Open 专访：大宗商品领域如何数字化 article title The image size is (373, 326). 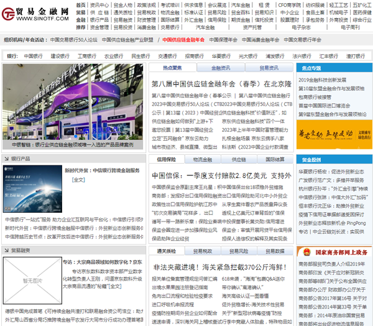(x=103, y=262)
